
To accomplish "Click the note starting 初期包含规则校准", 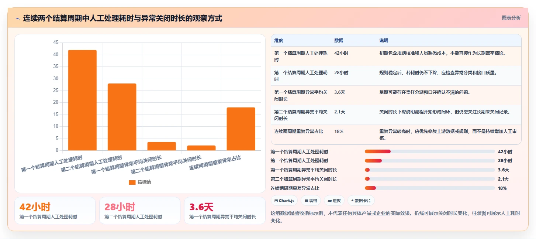I will 442,53.
